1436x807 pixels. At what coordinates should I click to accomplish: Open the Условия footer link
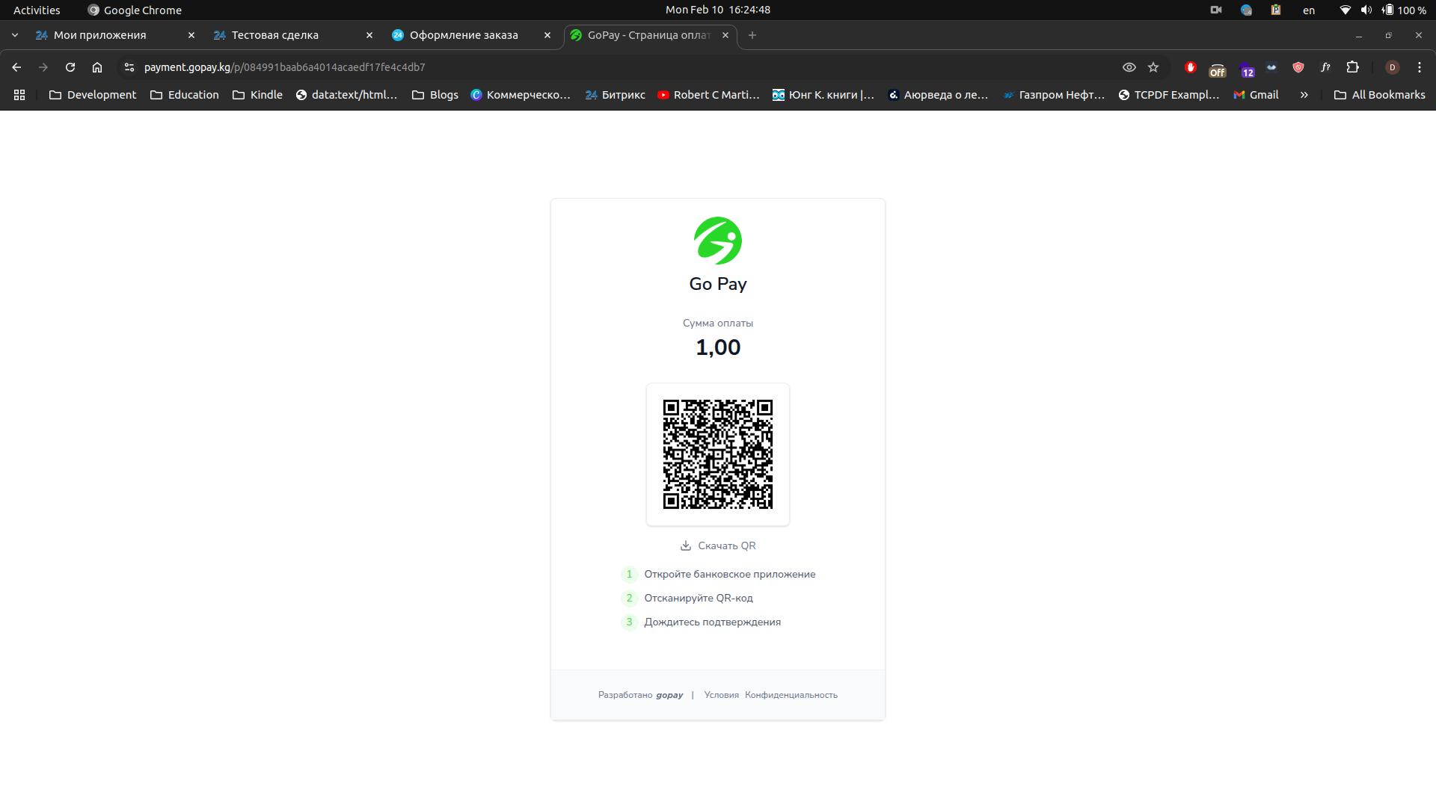click(x=721, y=695)
